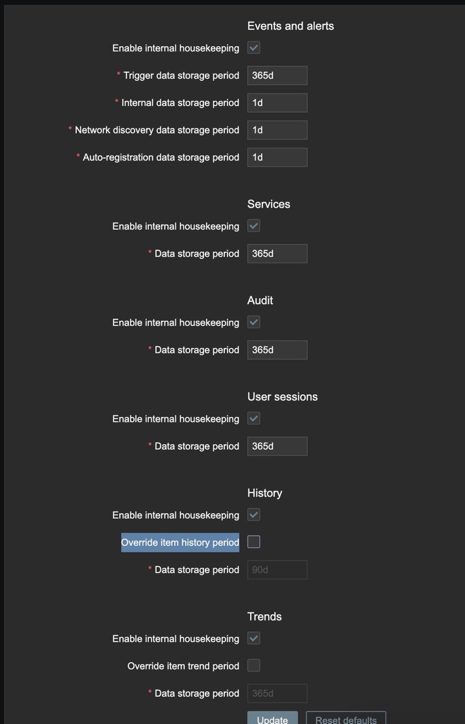Toggle History internal housekeeping checkbox
Image resolution: width=465 pixels, height=724 pixels.
click(254, 515)
